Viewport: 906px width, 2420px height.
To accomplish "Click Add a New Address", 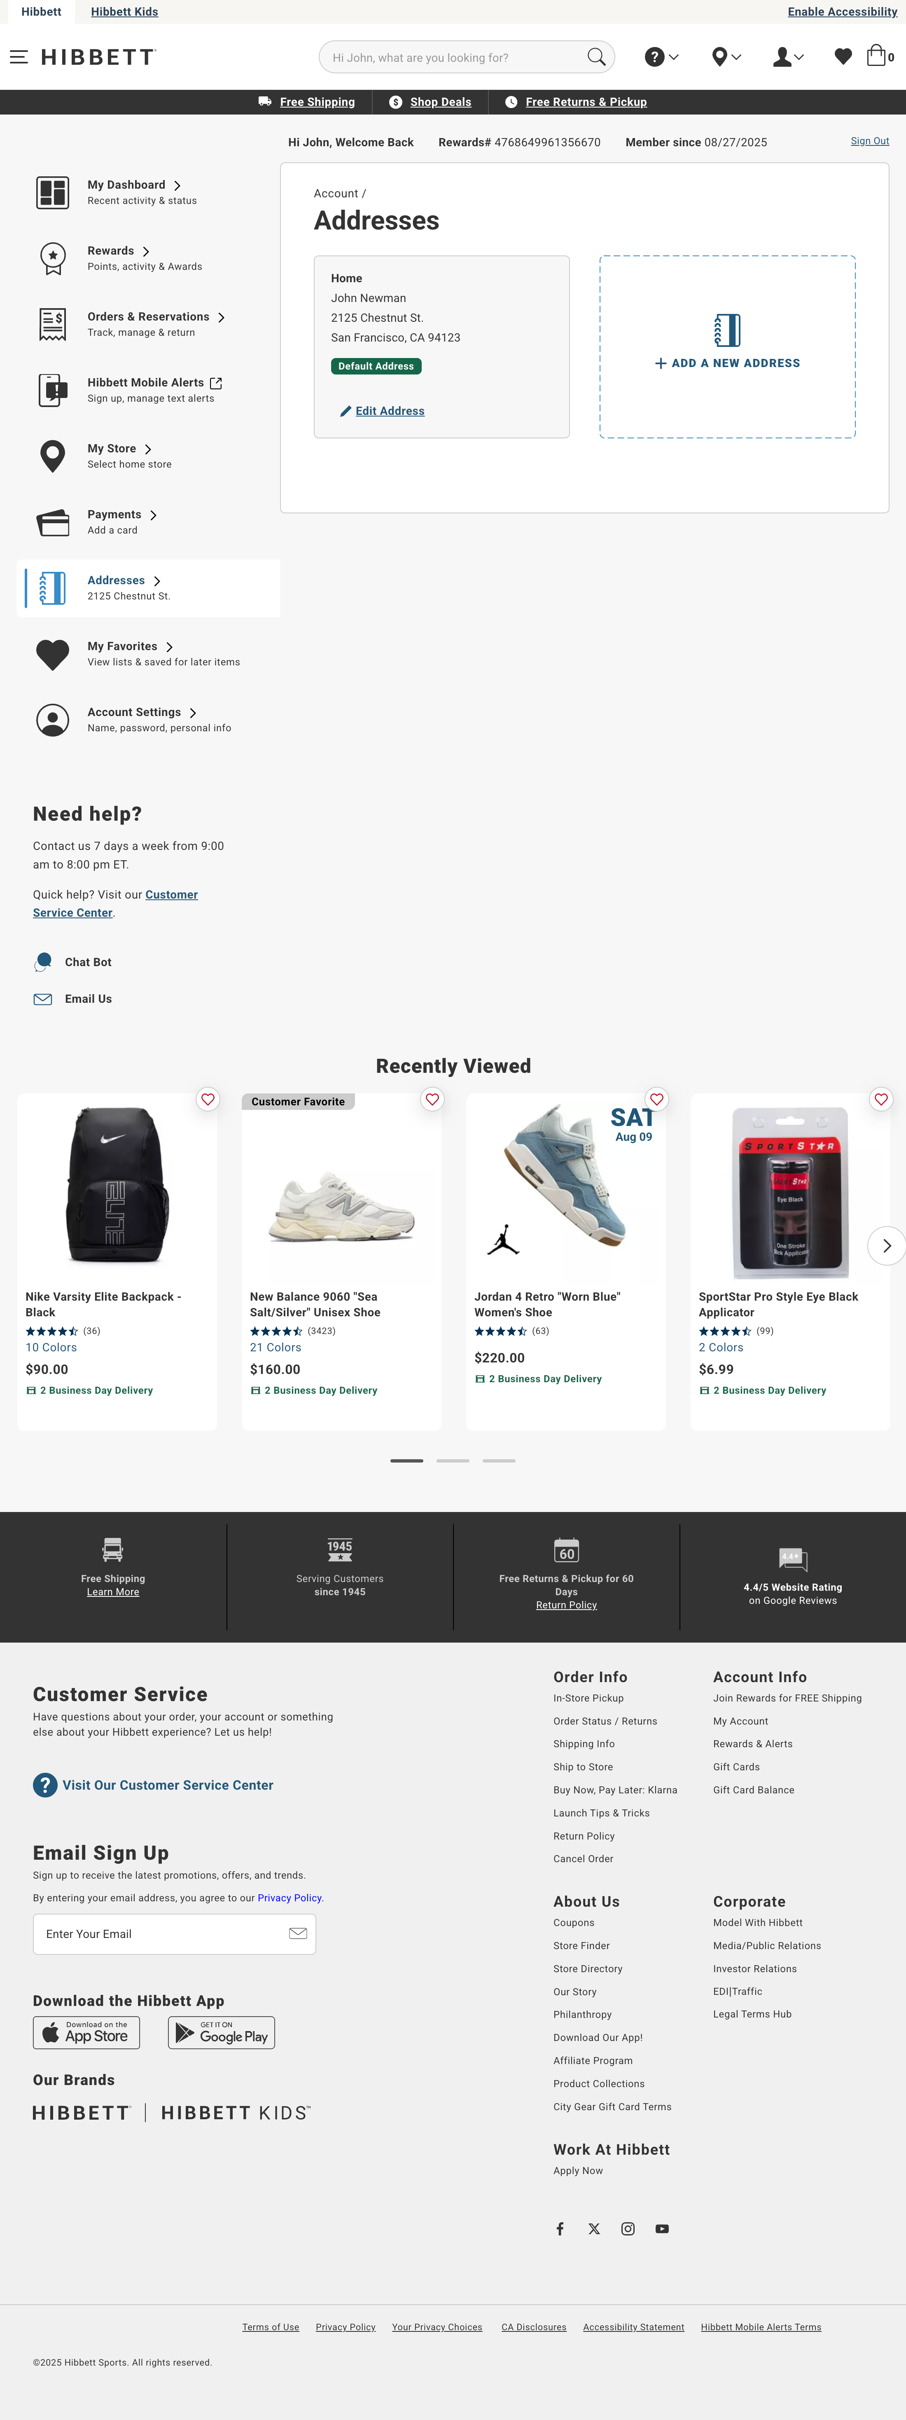I will tap(728, 363).
